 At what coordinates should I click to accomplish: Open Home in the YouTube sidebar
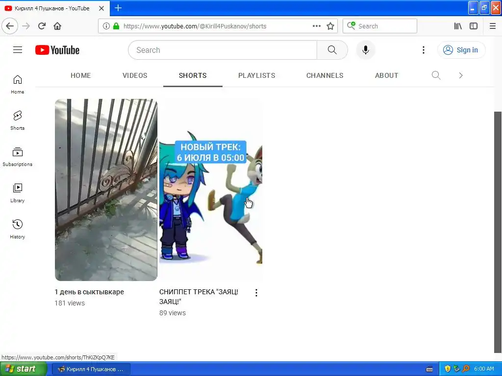click(17, 85)
